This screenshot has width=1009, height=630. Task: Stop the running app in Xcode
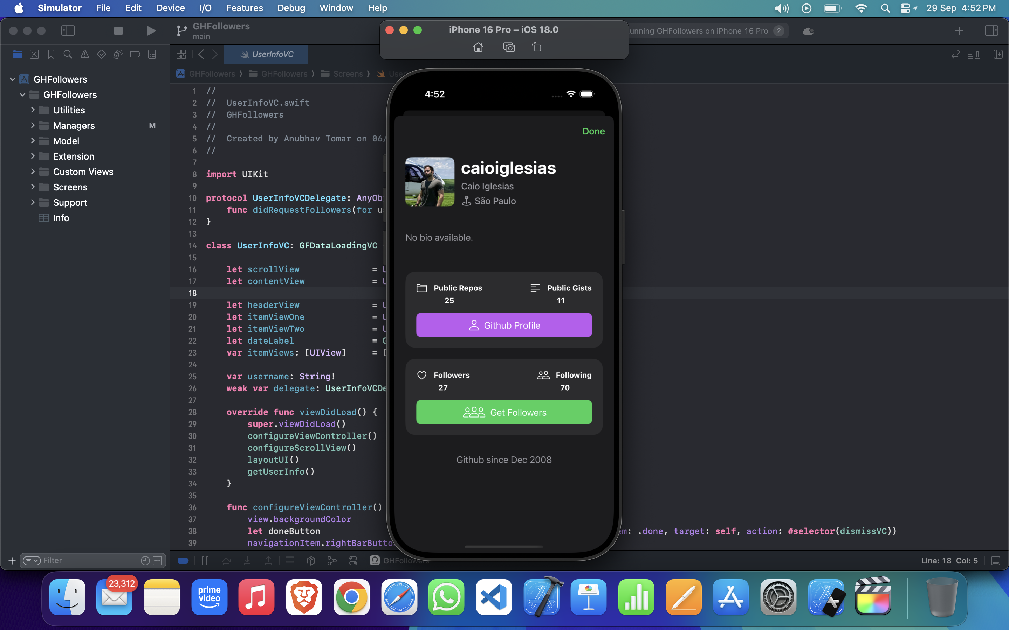coord(118,31)
